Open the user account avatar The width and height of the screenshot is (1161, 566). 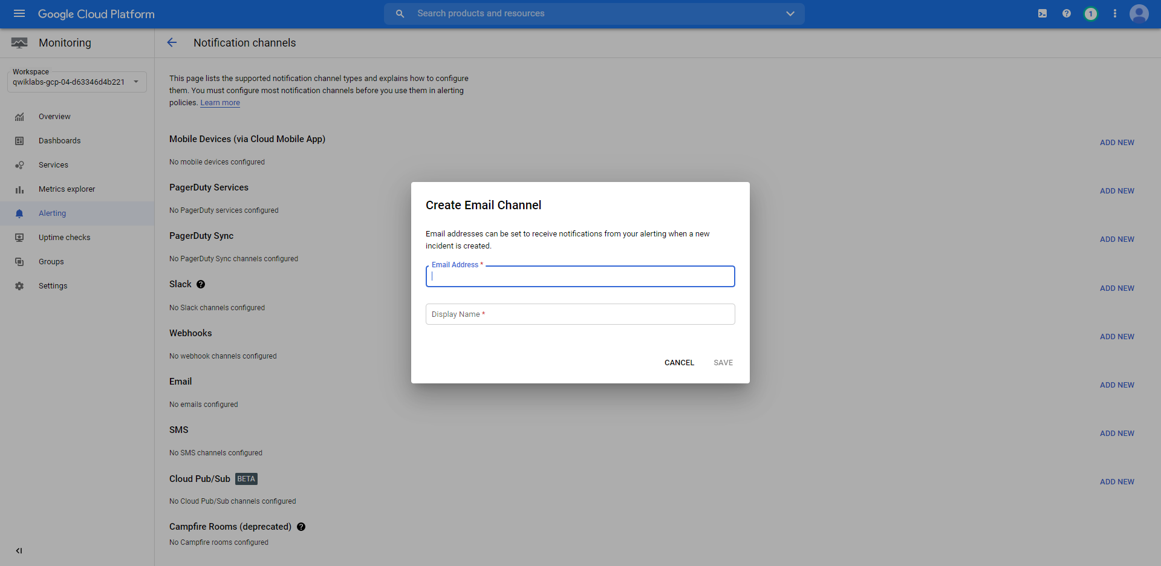1139,13
